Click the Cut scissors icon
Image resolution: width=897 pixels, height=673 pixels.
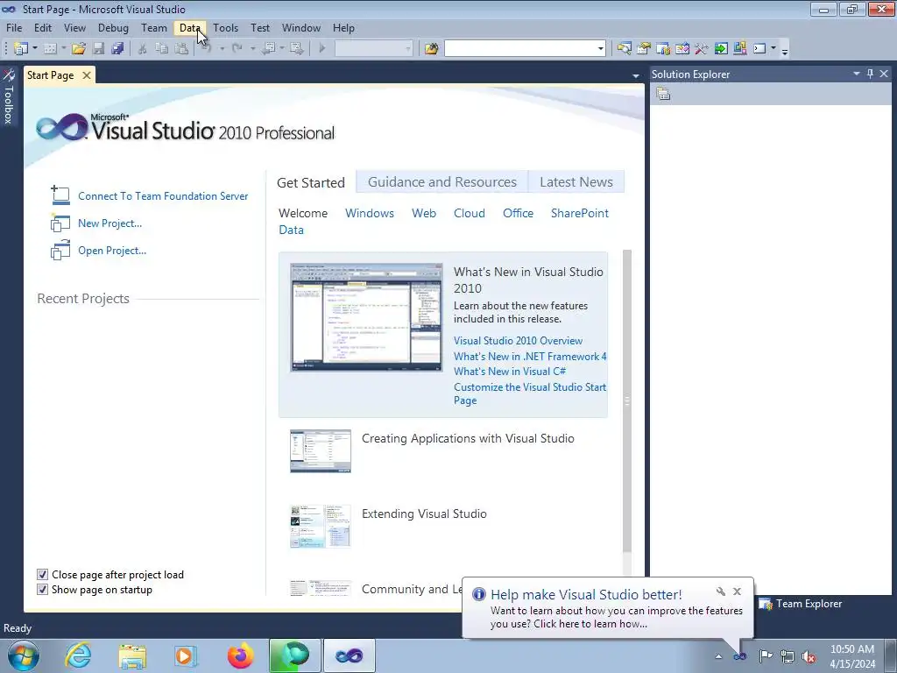tap(143, 49)
